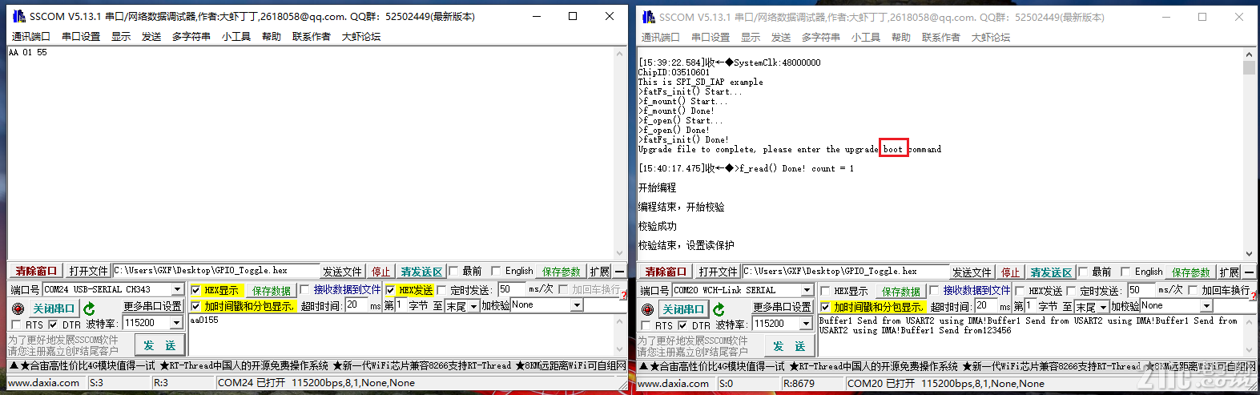Open 多字符串 menu in left window
The width and height of the screenshot is (1260, 395).
(x=191, y=37)
